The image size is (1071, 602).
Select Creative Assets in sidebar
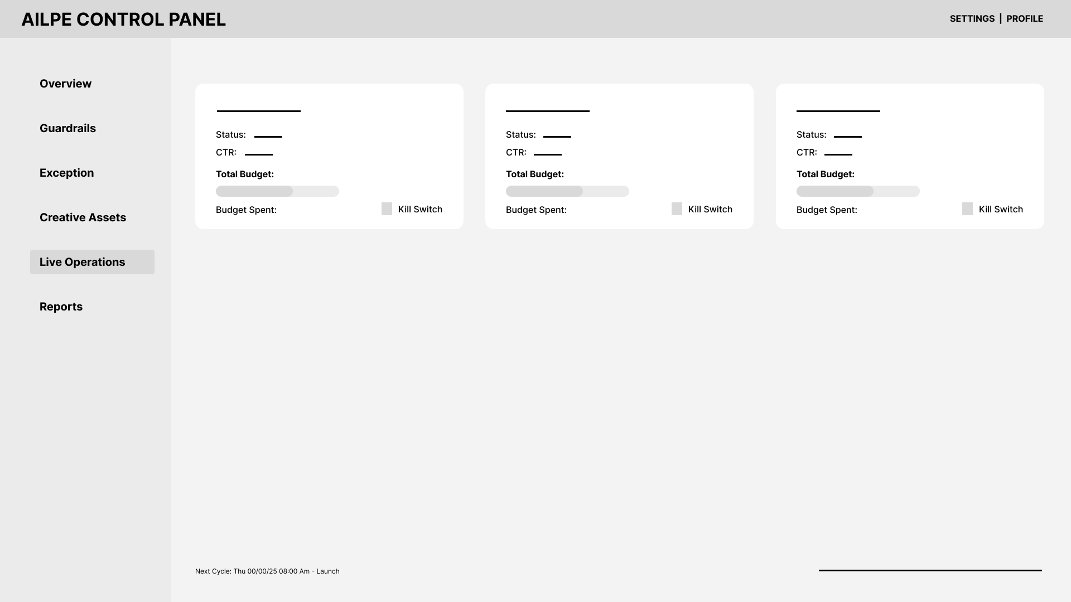(83, 217)
